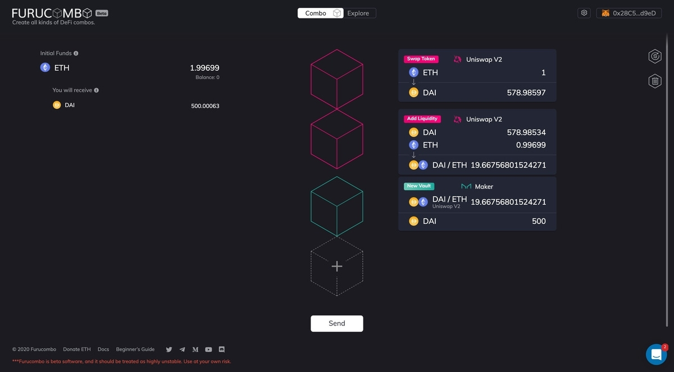This screenshot has height=372, width=674.
Task: Open the Beginner's Guide link
Action: 135,349
